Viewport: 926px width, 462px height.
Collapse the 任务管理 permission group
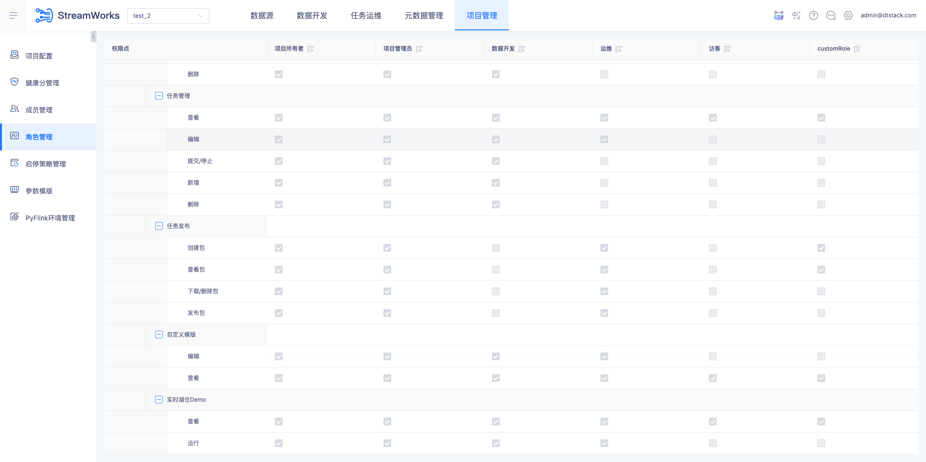[x=159, y=96]
